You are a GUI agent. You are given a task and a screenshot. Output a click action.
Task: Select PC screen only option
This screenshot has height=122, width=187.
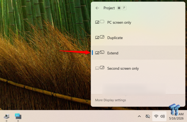coord(138,22)
